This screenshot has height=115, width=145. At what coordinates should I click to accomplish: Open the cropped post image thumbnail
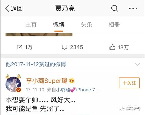pos(39,35)
